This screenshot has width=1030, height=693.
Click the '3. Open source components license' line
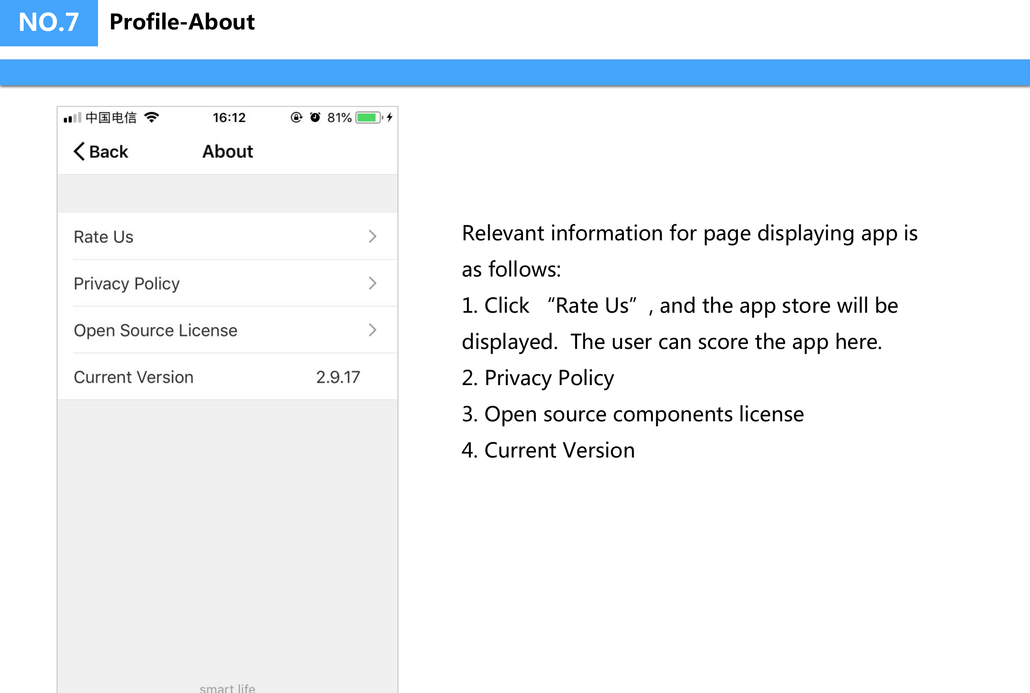633,414
